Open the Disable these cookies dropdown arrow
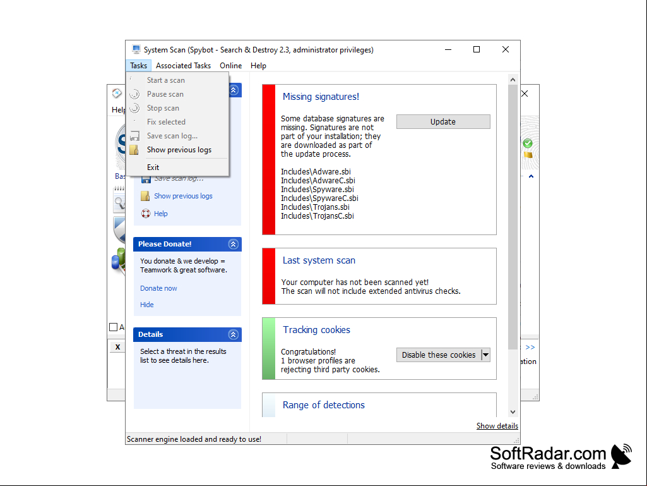Viewport: 647px width, 486px height. point(485,355)
